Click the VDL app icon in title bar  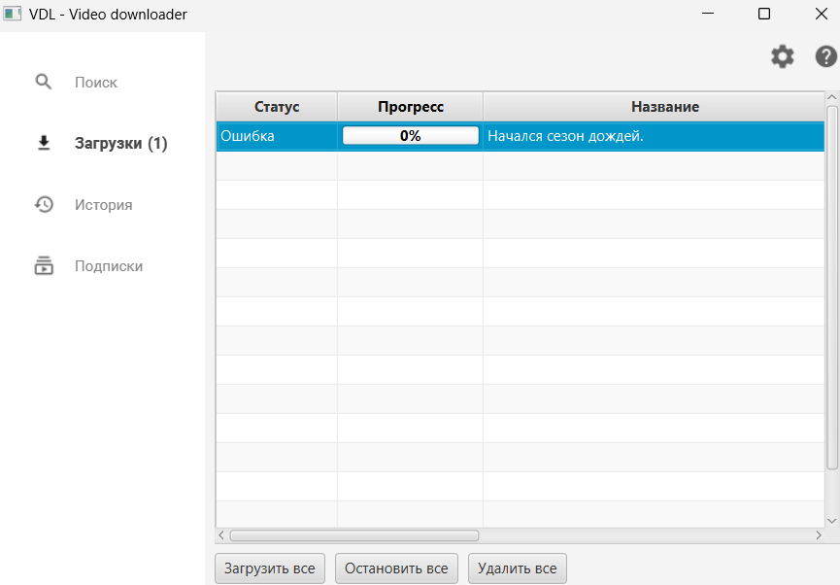pyautogui.click(x=12, y=14)
